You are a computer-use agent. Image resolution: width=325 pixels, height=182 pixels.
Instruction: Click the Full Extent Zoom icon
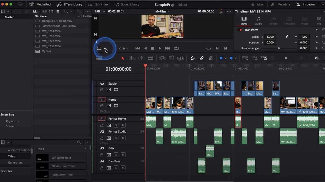pos(245,58)
